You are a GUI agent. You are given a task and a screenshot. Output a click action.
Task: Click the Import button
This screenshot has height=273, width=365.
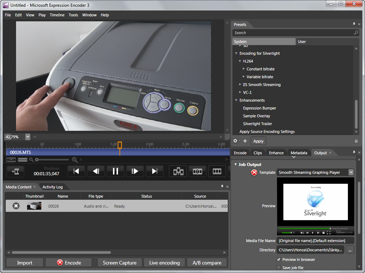(x=25, y=263)
